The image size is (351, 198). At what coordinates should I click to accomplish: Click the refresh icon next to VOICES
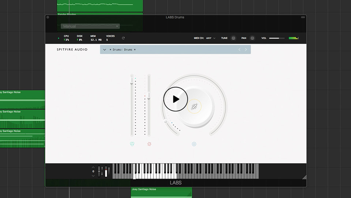[123, 38]
